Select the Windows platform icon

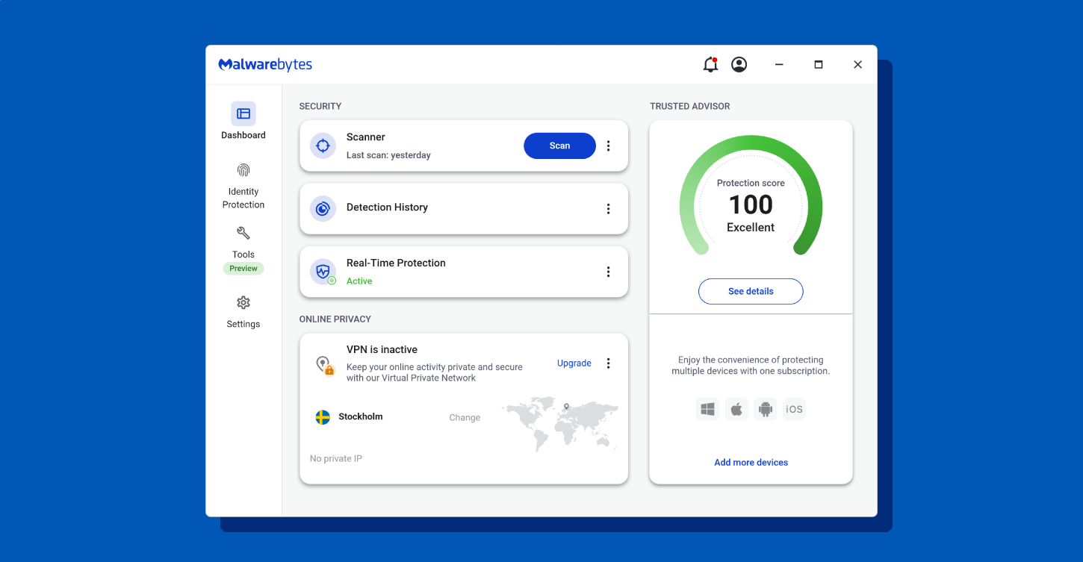[707, 409]
